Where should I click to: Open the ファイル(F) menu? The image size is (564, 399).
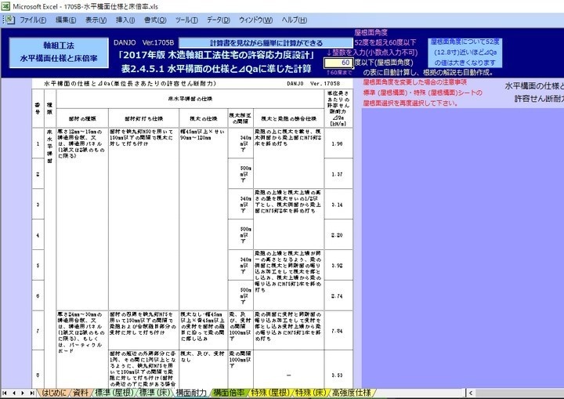pos(33,20)
